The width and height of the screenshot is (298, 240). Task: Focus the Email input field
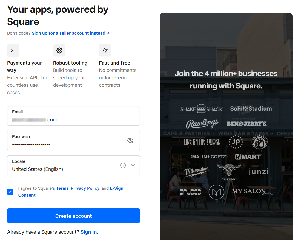(74, 116)
